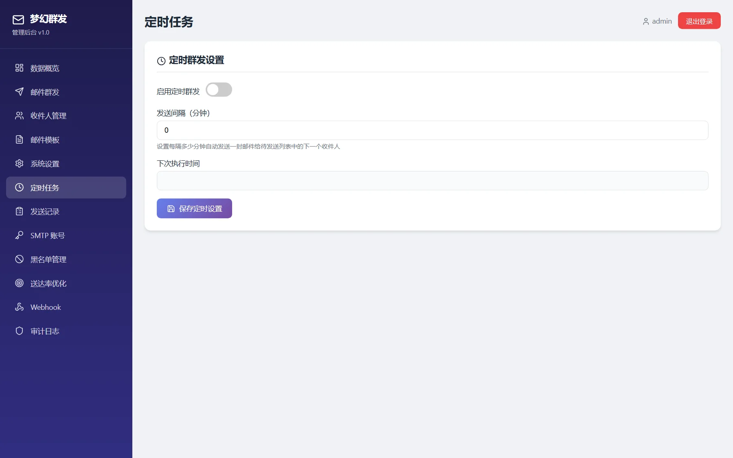This screenshot has height=458, width=733.
Task: Click the 数据概览 dashboard grid icon
Action: coord(19,68)
